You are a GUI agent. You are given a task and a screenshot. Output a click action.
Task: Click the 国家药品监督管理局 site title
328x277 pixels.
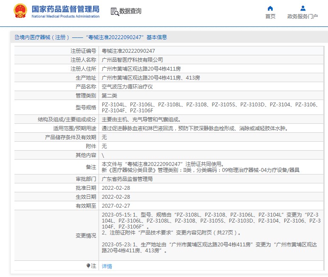coord(65,9)
